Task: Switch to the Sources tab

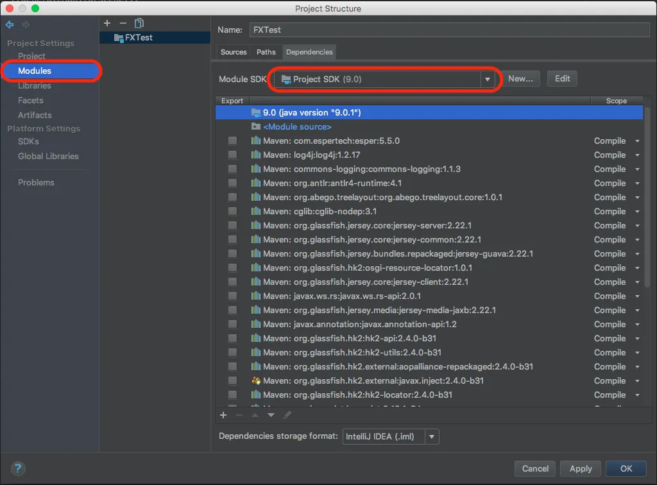Action: tap(234, 52)
